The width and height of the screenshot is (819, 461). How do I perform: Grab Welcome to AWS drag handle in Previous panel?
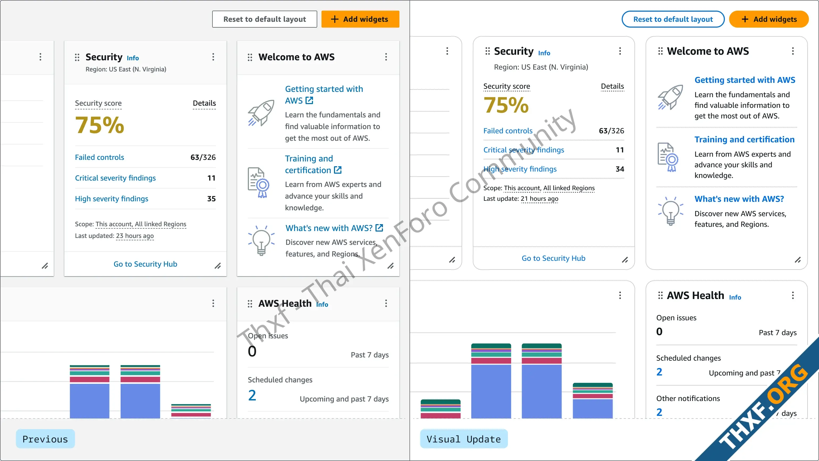pos(250,57)
